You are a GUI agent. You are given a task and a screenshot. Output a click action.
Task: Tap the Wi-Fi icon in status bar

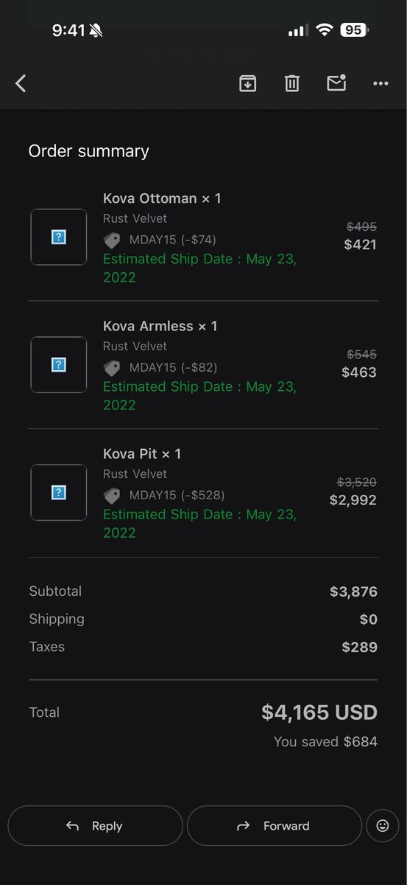click(325, 30)
